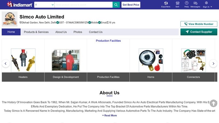This screenshot has width=219, height=123.
Task: Focus the product search input field
Action: [x=83, y=5]
